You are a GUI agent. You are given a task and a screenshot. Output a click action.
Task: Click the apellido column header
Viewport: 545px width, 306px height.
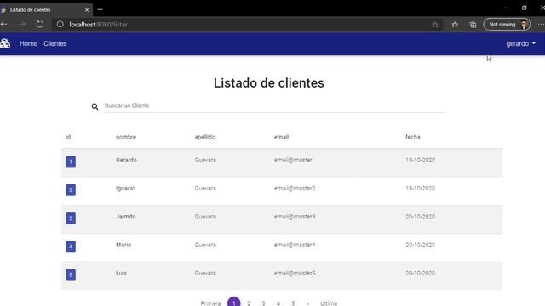tap(205, 137)
